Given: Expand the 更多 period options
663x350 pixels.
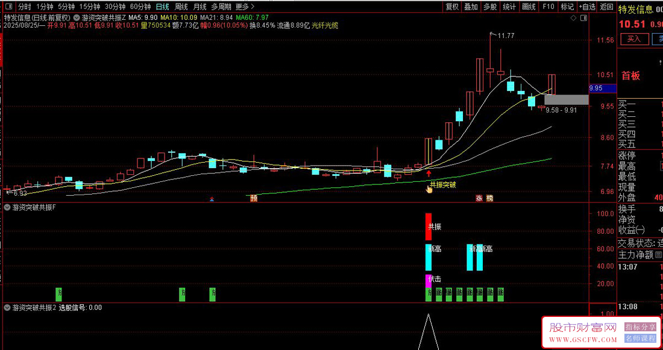Looking at the screenshot, I should click(x=245, y=7).
